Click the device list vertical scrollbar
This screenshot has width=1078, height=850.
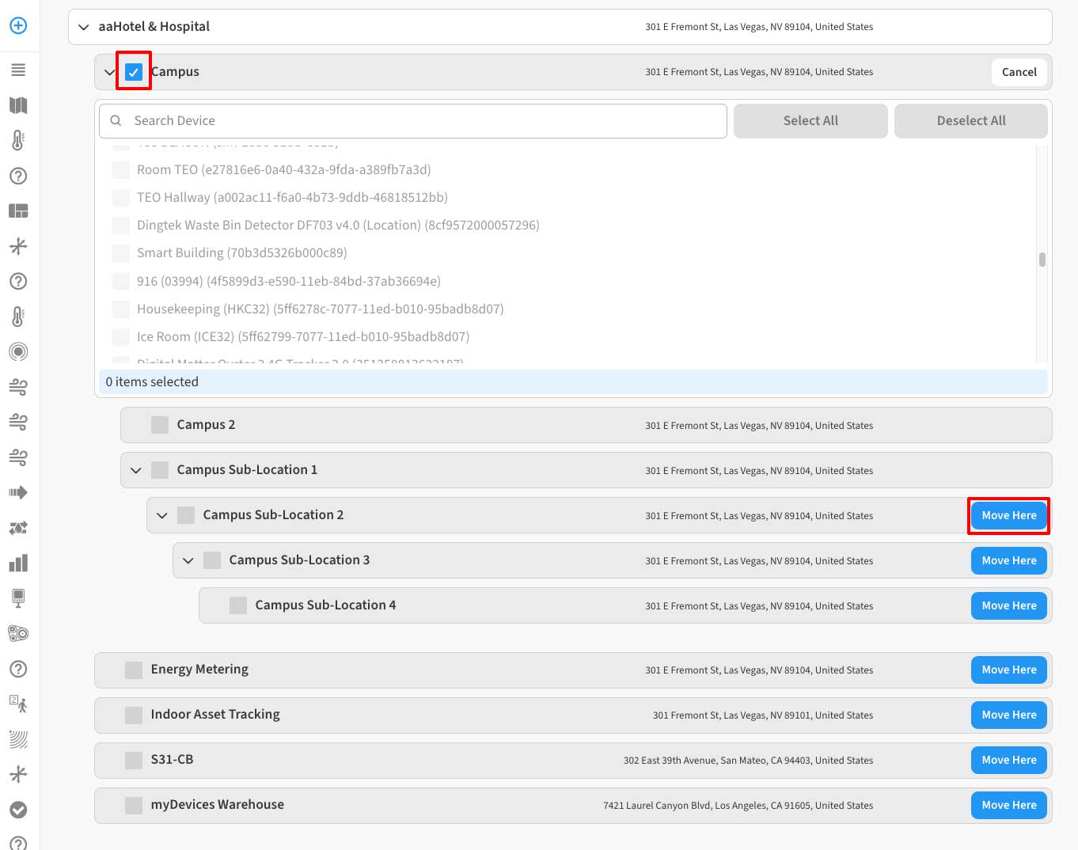tap(1042, 260)
